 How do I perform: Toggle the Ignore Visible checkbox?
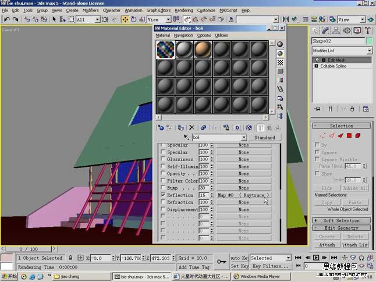(317, 159)
